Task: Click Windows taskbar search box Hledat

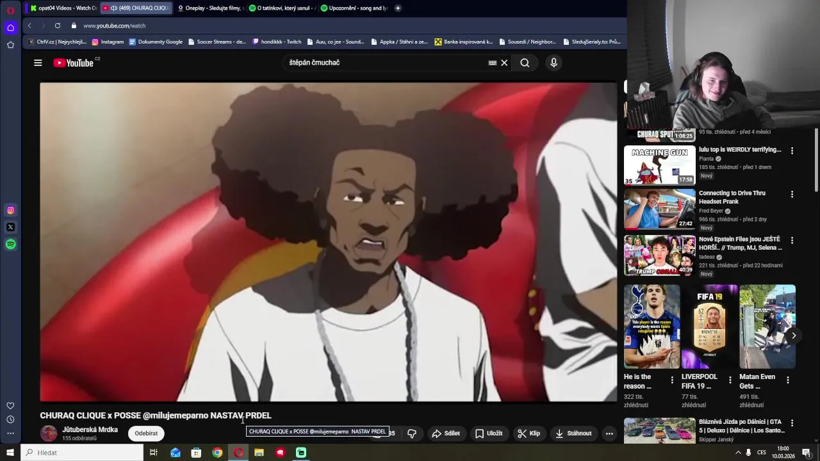Action: pyautogui.click(x=82, y=453)
